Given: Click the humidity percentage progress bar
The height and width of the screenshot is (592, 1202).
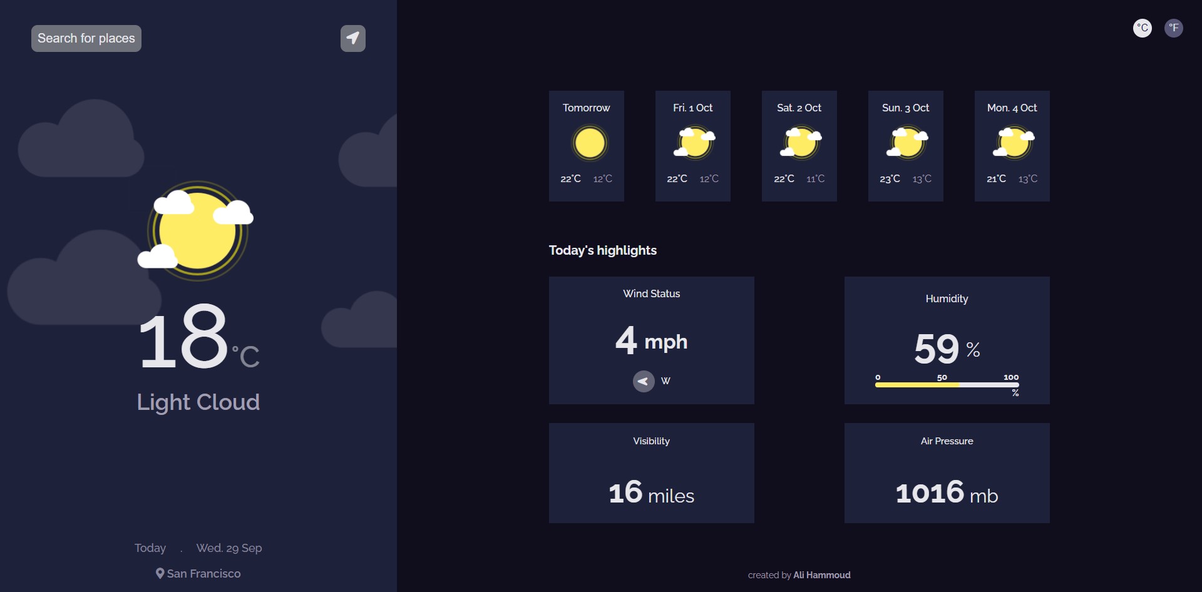Looking at the screenshot, I should pyautogui.click(x=946, y=385).
